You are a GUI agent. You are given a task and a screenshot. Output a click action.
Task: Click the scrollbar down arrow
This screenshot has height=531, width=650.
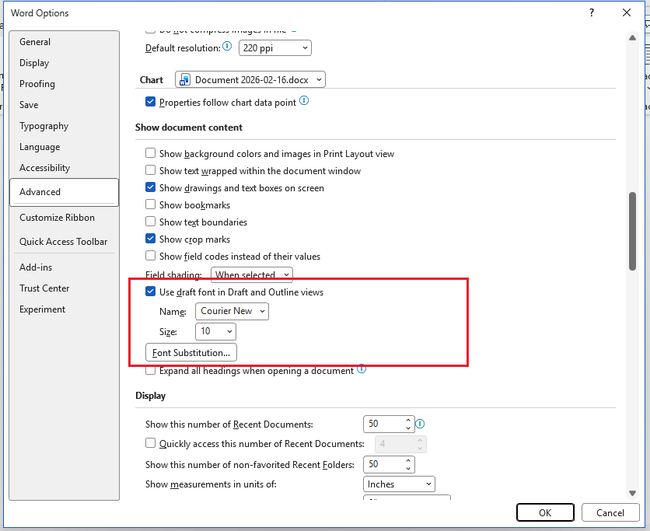[633, 493]
